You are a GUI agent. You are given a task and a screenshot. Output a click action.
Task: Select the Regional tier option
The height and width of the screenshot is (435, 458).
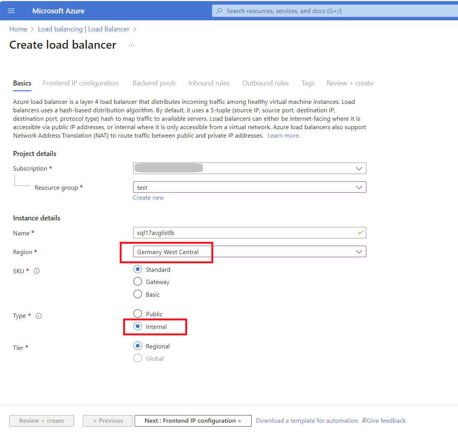(138, 346)
